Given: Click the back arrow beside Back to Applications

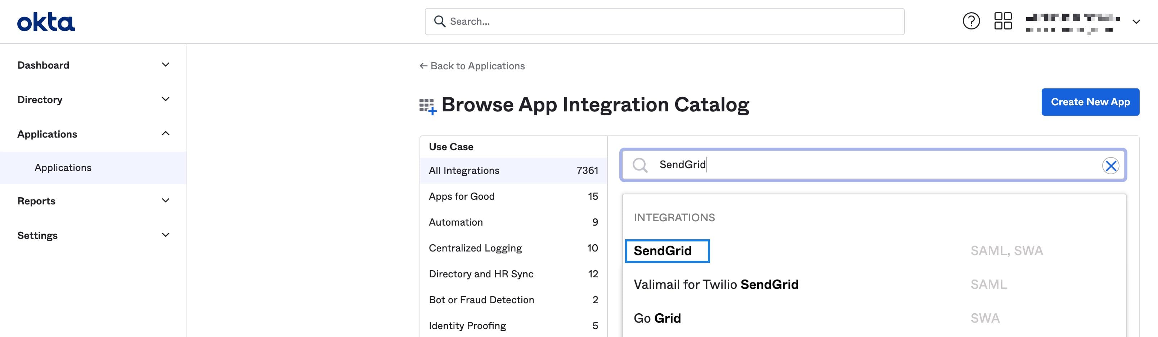Looking at the screenshot, I should click(x=423, y=65).
